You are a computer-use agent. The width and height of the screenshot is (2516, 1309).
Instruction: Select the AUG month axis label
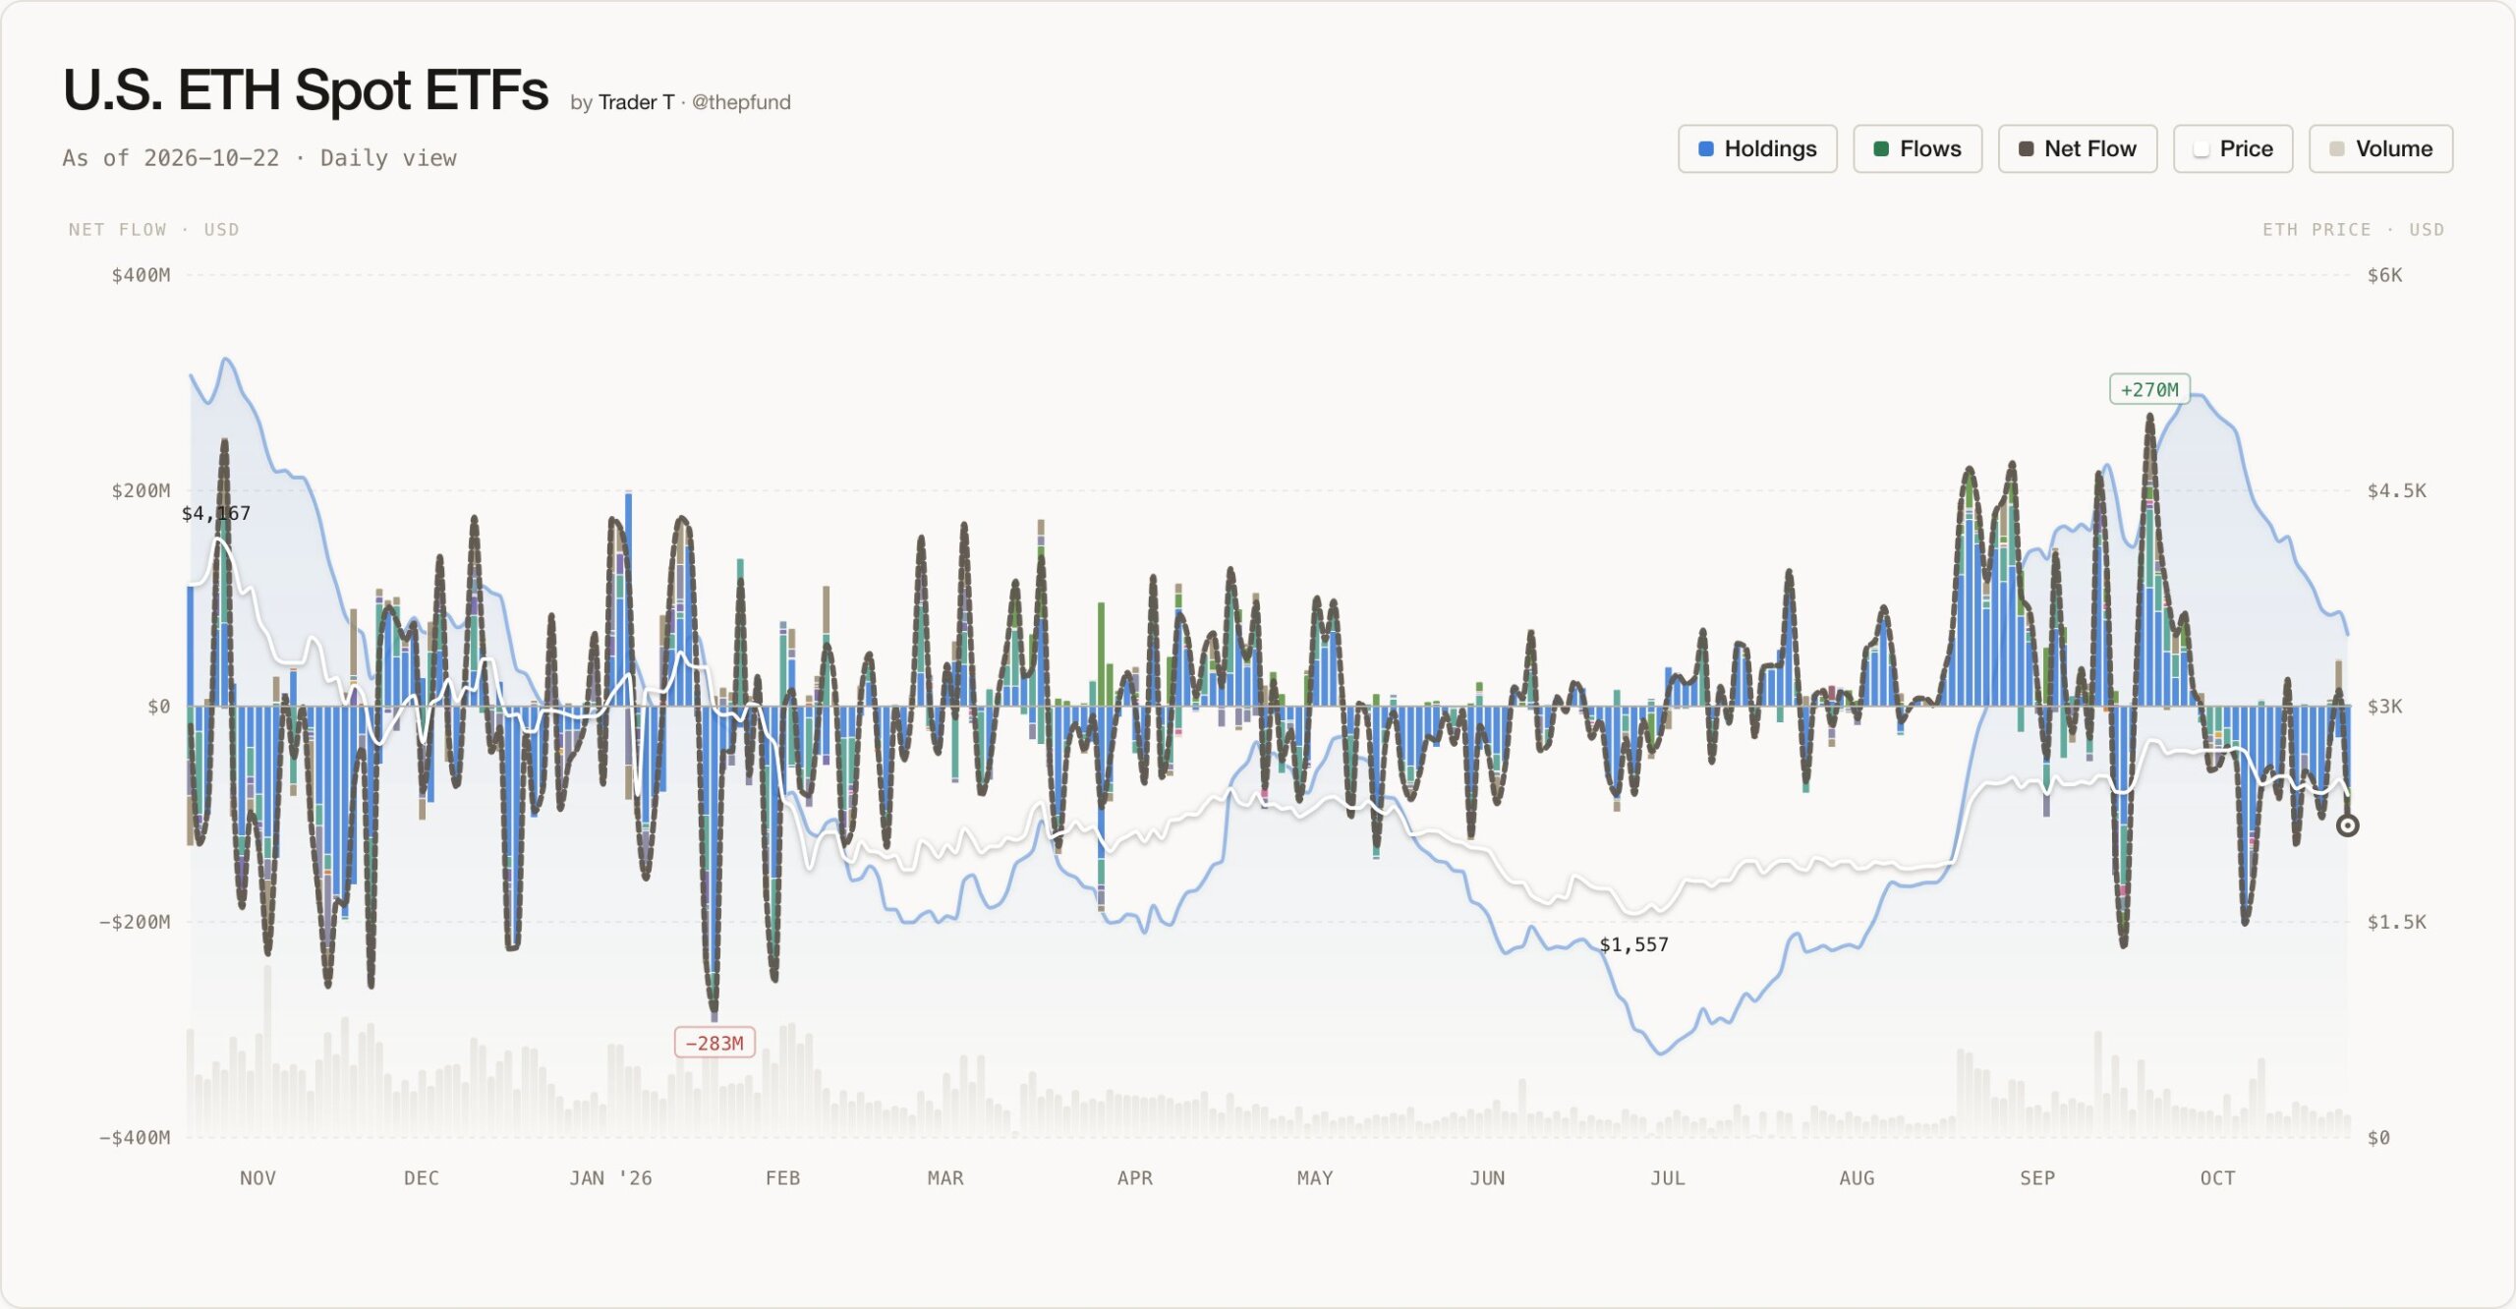(1857, 1177)
